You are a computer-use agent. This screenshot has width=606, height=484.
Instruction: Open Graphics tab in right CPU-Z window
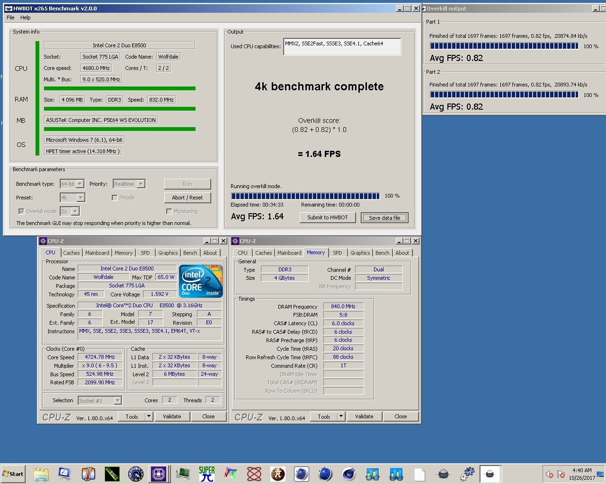tap(360, 253)
